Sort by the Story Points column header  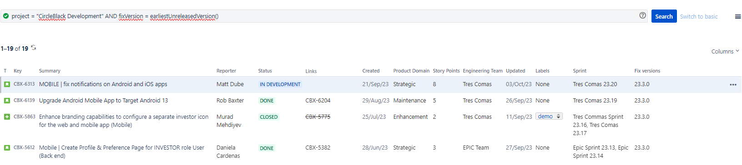[446, 71]
